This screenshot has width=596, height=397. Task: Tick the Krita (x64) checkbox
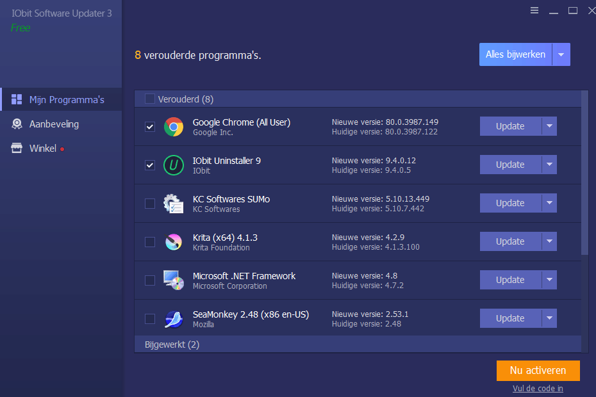pyautogui.click(x=150, y=242)
